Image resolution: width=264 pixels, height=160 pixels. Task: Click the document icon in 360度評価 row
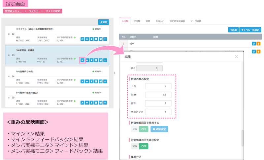pos(96,60)
